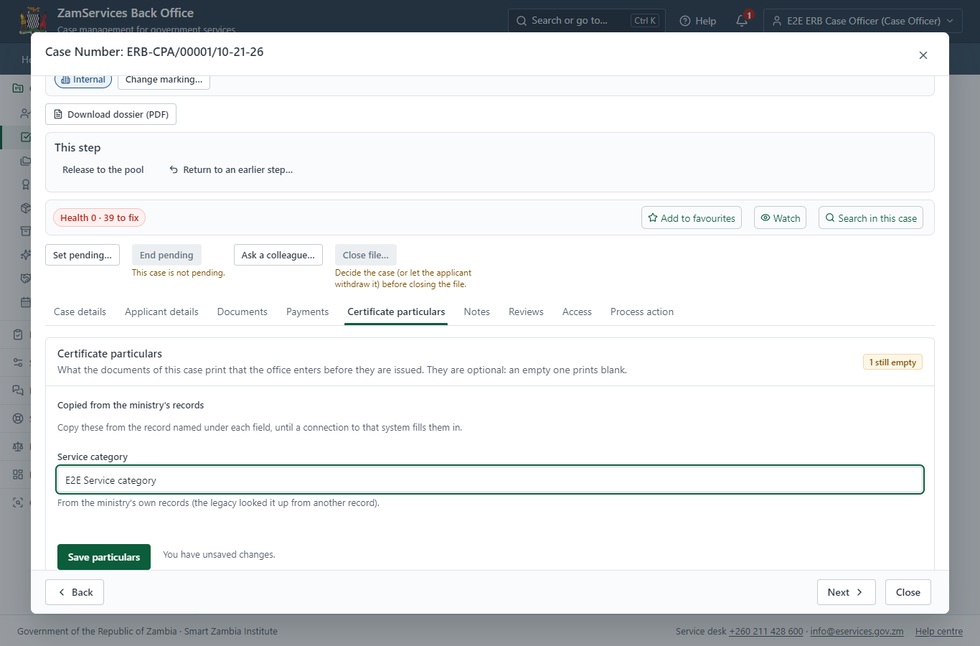Go to the Notes tab
980x646 pixels.
point(477,312)
